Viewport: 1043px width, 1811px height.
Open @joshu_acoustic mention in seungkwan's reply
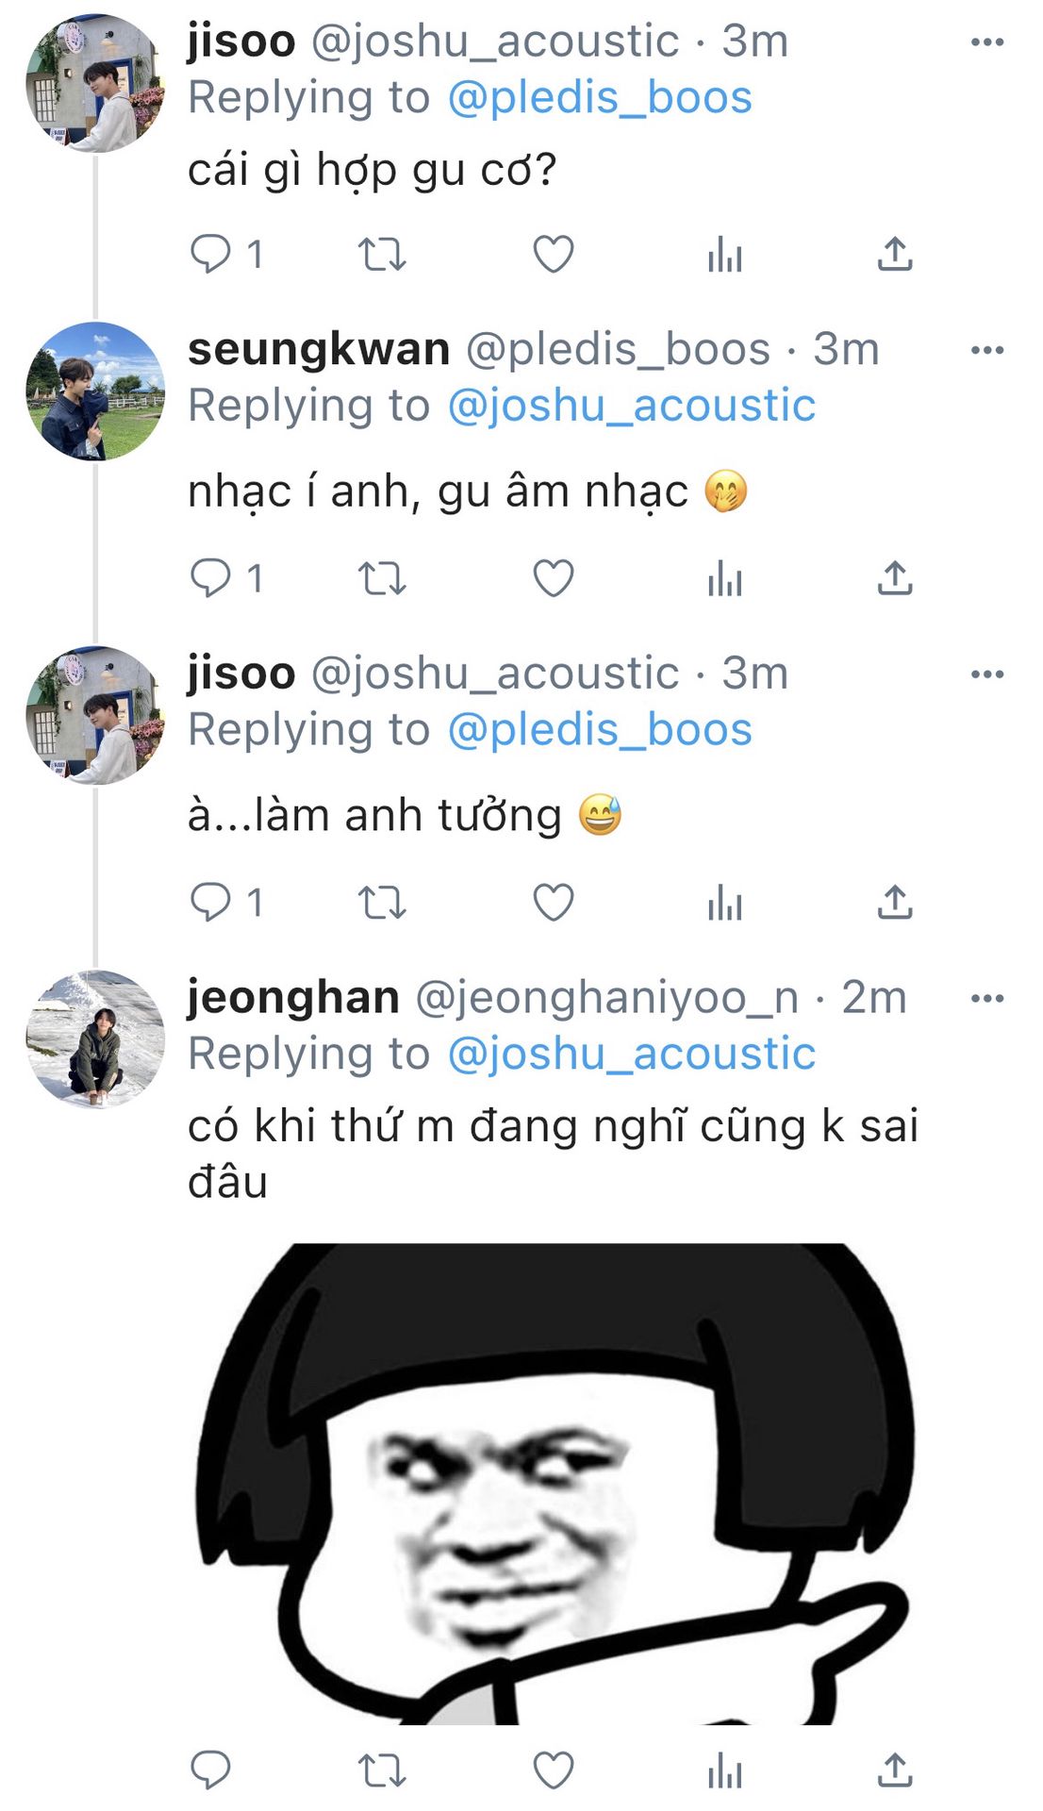tap(631, 406)
